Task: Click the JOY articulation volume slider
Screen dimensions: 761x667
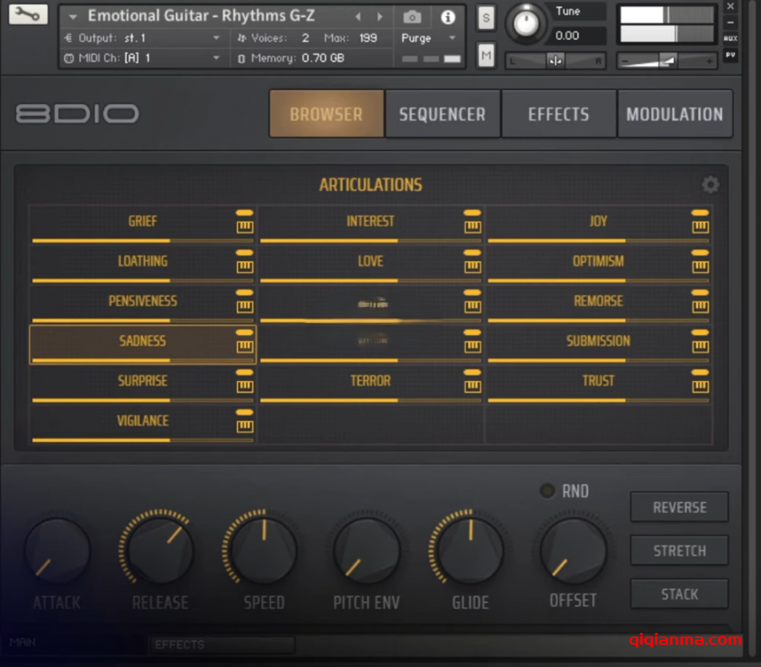Action: (x=598, y=241)
